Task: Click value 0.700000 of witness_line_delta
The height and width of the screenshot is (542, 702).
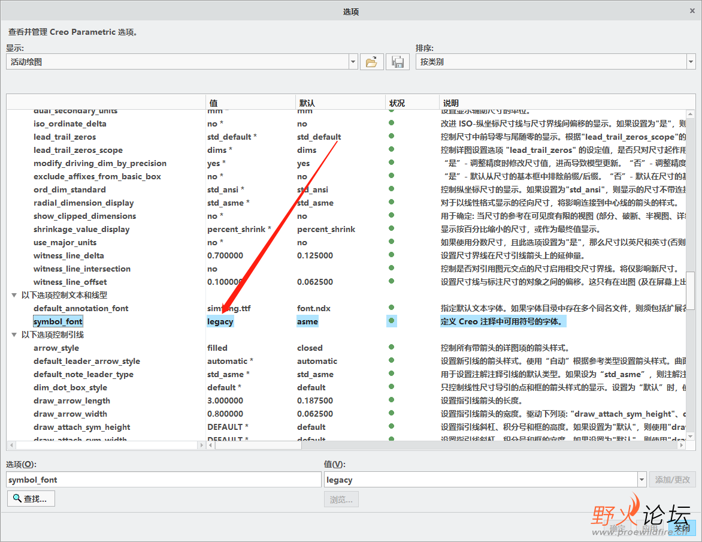Action: pos(225,255)
